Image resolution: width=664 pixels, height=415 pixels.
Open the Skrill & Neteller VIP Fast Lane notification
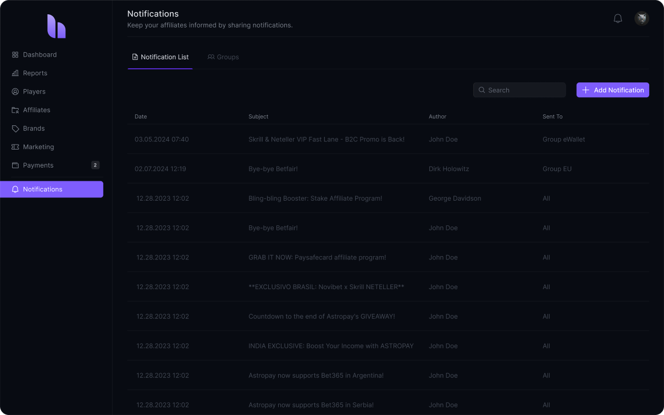pyautogui.click(x=326, y=140)
